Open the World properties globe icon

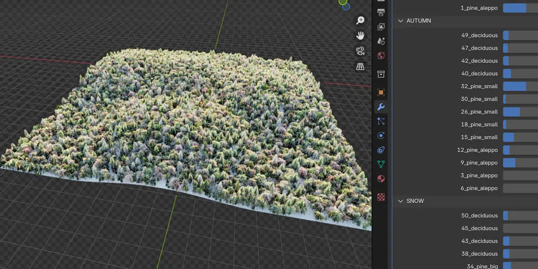pos(381,56)
